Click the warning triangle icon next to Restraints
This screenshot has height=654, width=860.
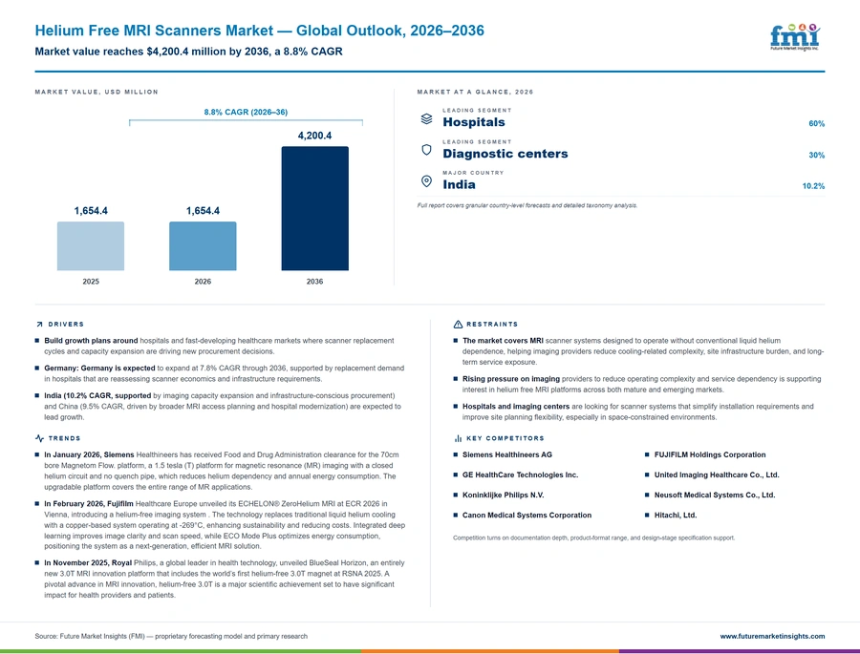(x=458, y=325)
